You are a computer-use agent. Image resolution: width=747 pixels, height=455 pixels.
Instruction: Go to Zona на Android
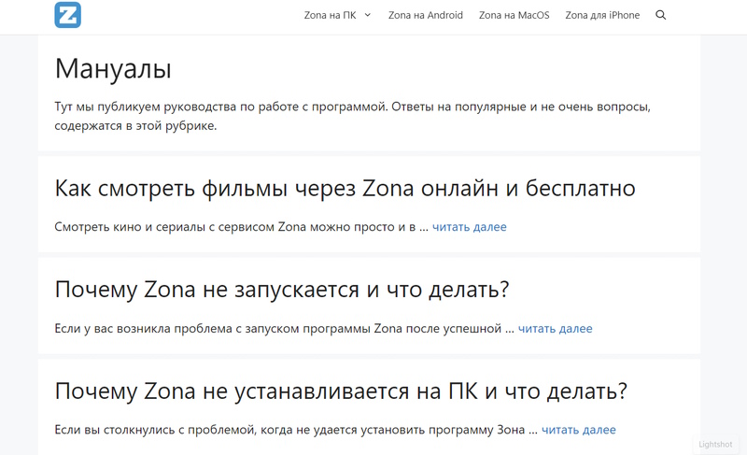tap(426, 15)
